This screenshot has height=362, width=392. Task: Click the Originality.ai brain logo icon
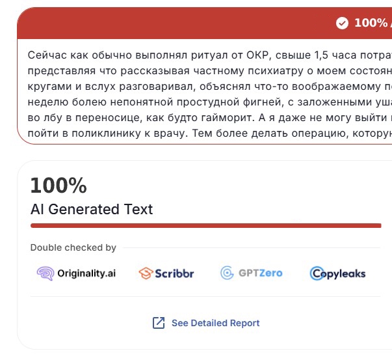coord(46,273)
